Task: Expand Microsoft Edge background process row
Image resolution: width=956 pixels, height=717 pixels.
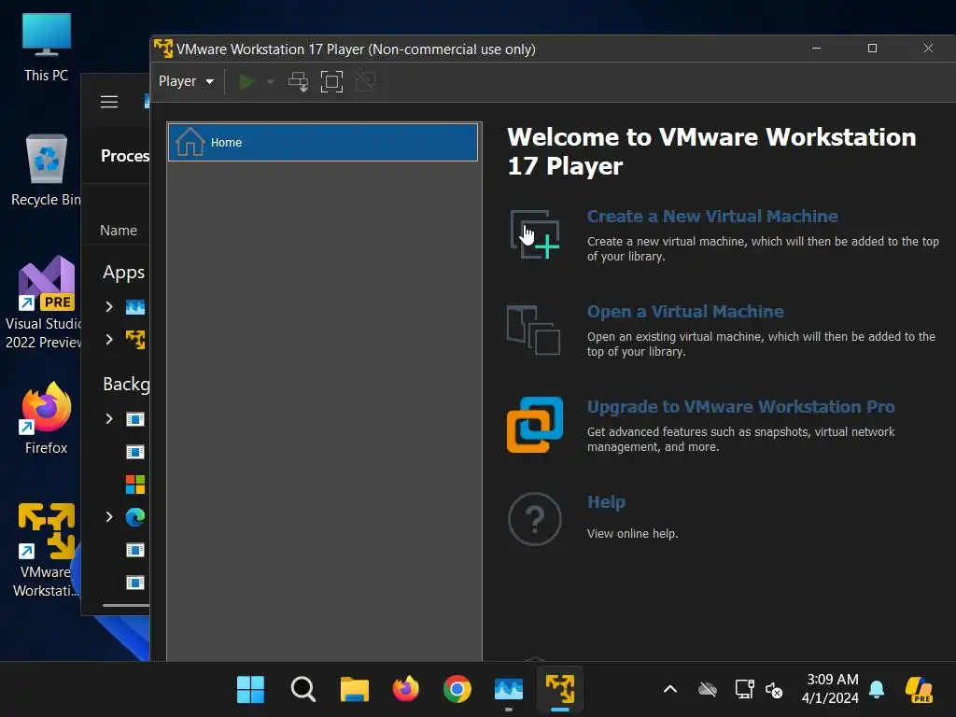Action: pyautogui.click(x=109, y=517)
